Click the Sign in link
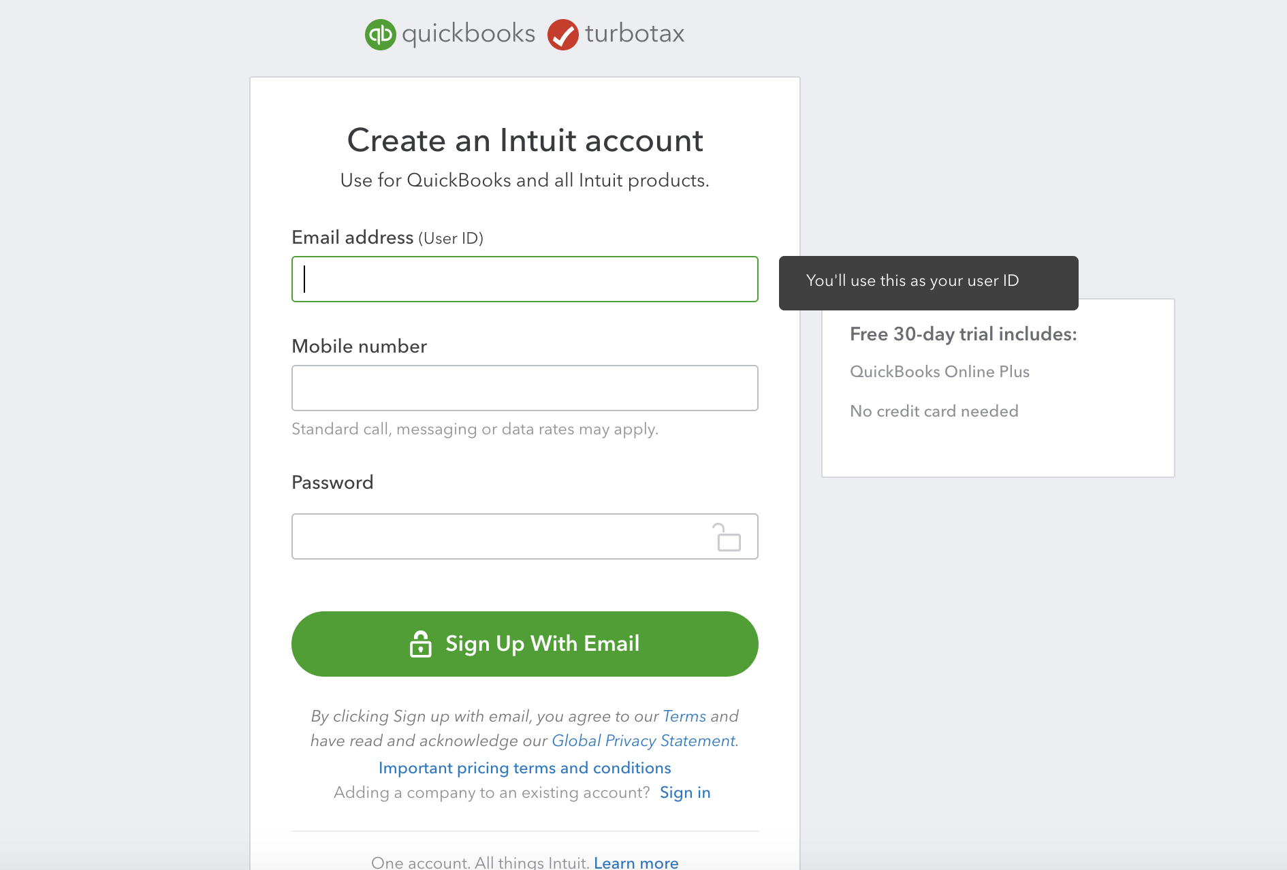This screenshot has width=1287, height=870. click(x=685, y=792)
